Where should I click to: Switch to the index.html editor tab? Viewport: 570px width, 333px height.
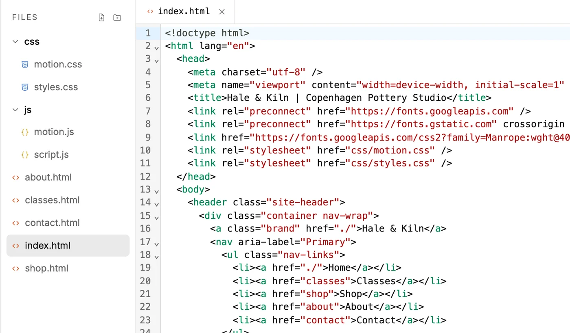(x=184, y=11)
